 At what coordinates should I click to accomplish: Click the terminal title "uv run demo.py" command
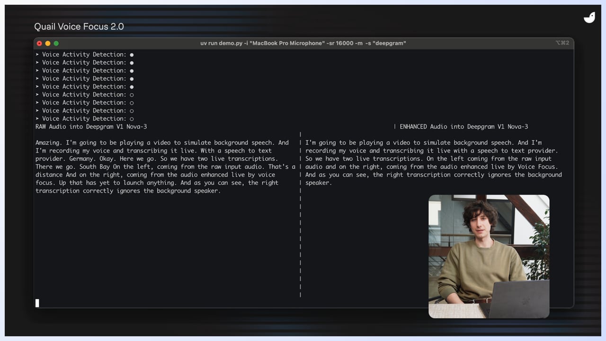coord(303,43)
